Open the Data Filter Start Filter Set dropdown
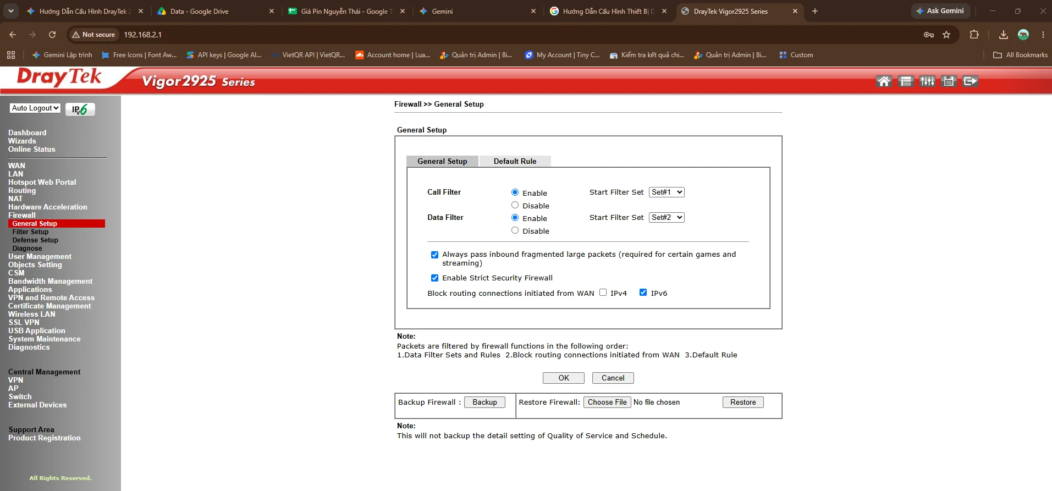This screenshot has height=491, width=1052. coord(667,217)
